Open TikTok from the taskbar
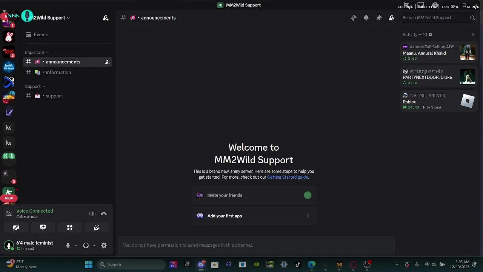 [x=298, y=264]
